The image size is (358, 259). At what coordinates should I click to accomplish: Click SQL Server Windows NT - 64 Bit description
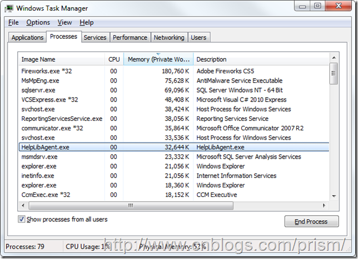pyautogui.click(x=240, y=90)
